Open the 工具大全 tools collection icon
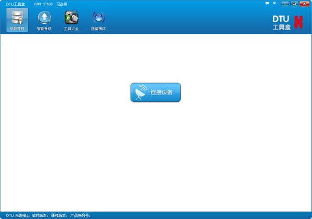This screenshot has height=219, width=312. pos(71,20)
